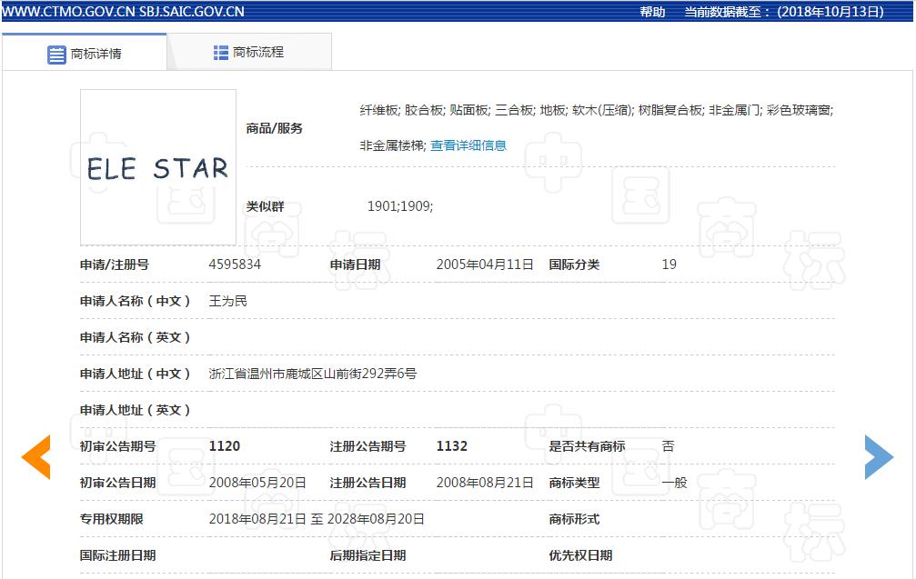
Task: Click preliminary announcement issue number 1120
Action: pos(225,446)
